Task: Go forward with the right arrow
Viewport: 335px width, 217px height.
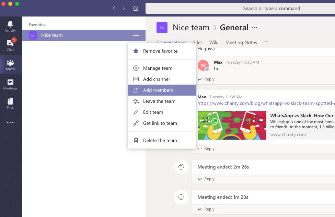Action: pyautogui.click(x=124, y=8)
